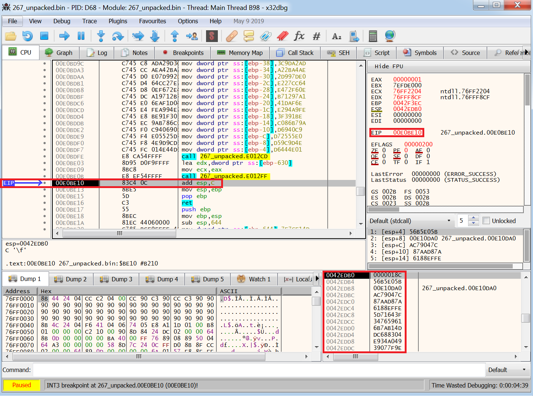Click the Pause execution icon
Viewport: 533px width, 396px height.
pos(81,36)
